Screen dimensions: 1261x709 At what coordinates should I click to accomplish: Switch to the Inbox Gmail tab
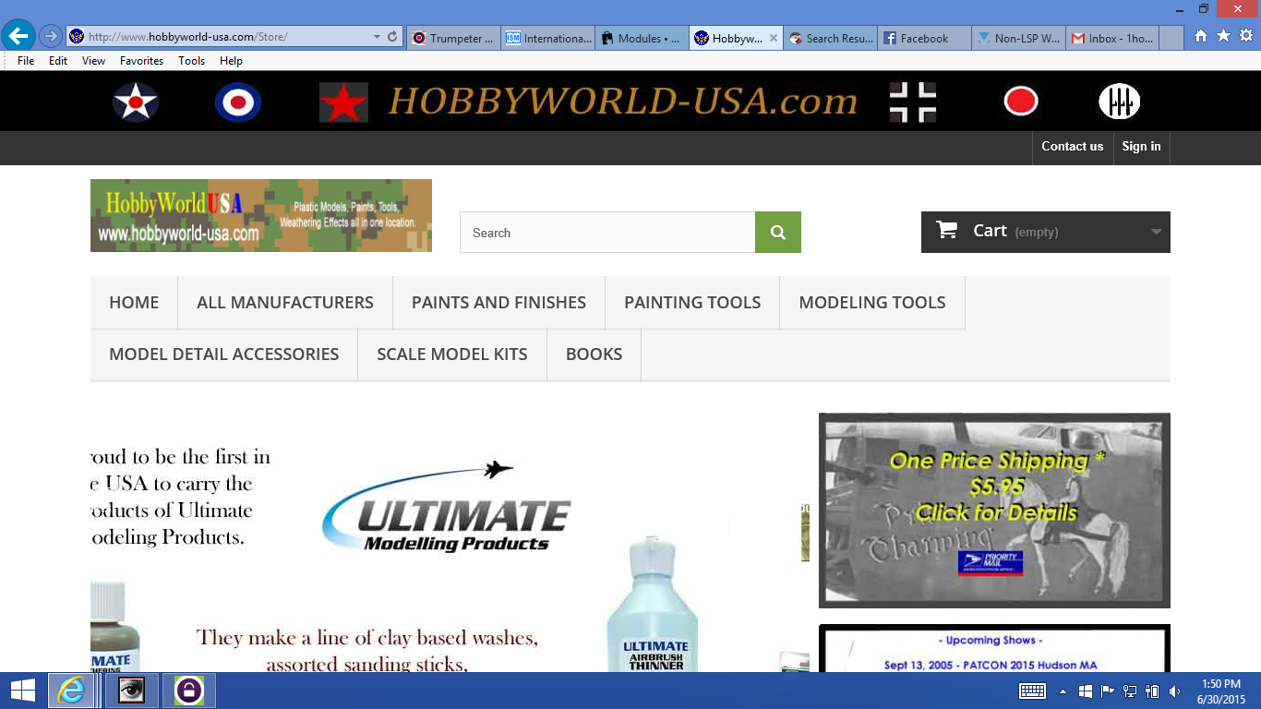1112,38
